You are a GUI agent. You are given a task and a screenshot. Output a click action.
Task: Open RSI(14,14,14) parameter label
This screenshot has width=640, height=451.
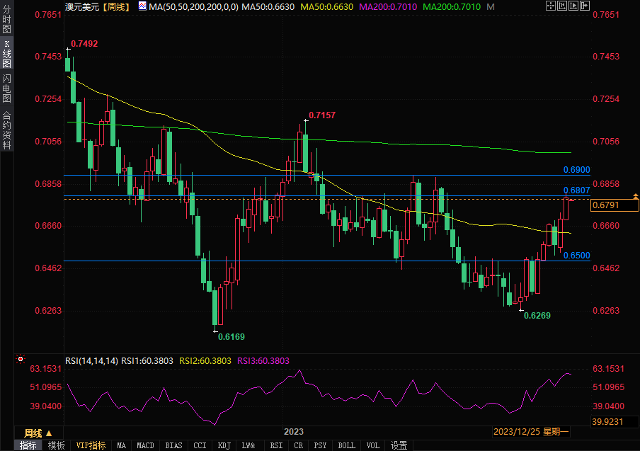[x=91, y=361]
